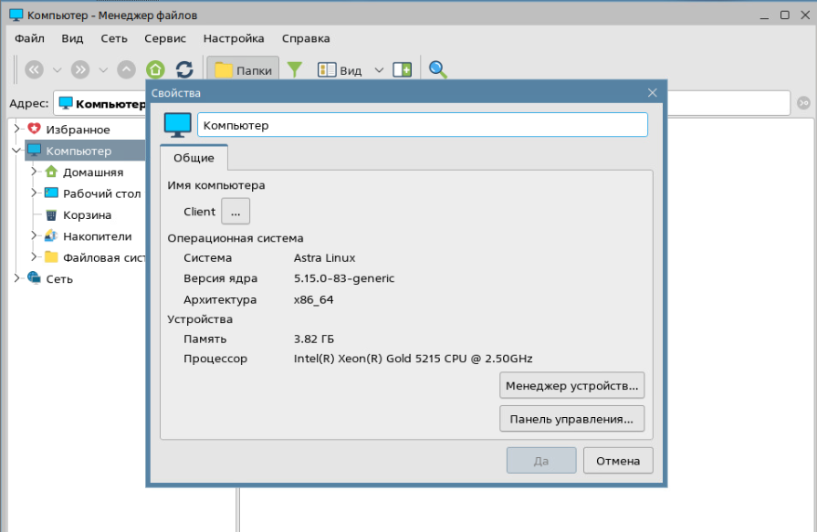Click the 'Astra Linux' system value
The image size is (817, 532).
pos(324,258)
